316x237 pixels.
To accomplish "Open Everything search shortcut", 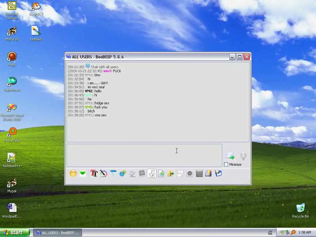I will click(x=12, y=135).
